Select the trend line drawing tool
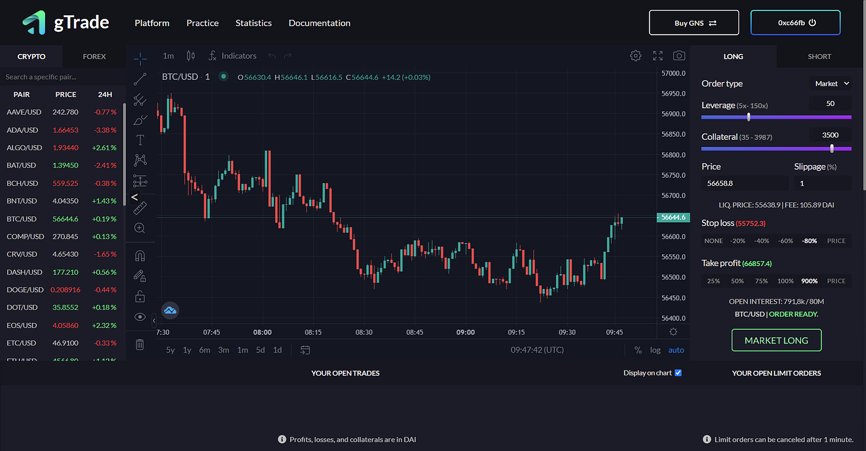Screen dimensions: 866x451 point(140,79)
